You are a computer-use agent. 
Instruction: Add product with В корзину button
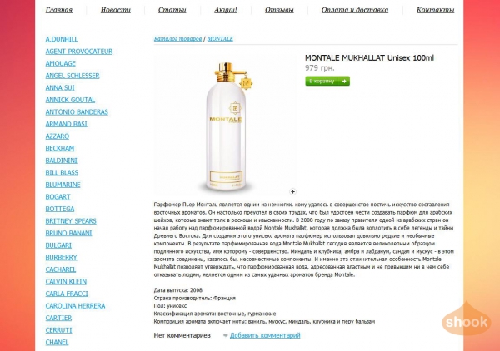327,82
